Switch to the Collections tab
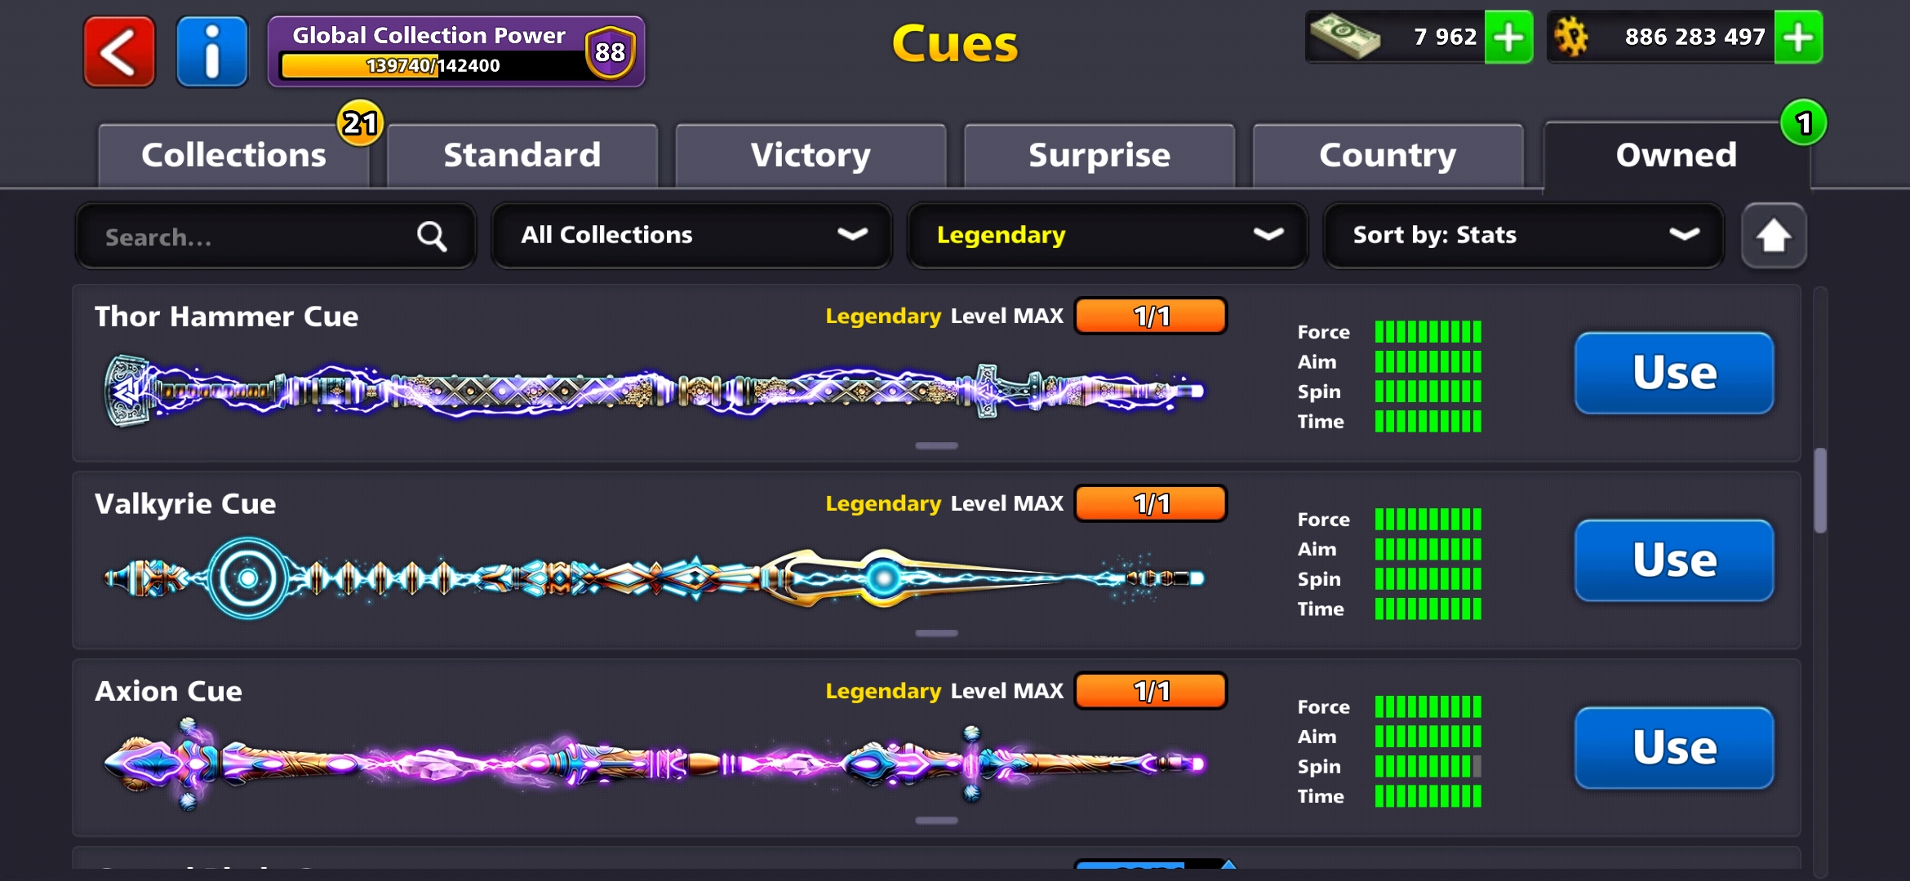The height and width of the screenshot is (881, 1910). pos(233,155)
